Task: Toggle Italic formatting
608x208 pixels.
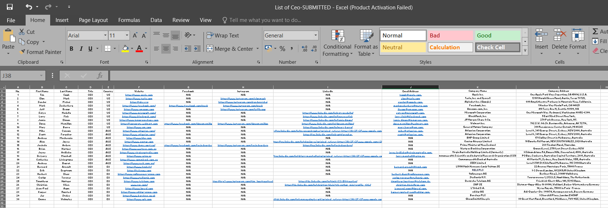Action: click(x=81, y=49)
